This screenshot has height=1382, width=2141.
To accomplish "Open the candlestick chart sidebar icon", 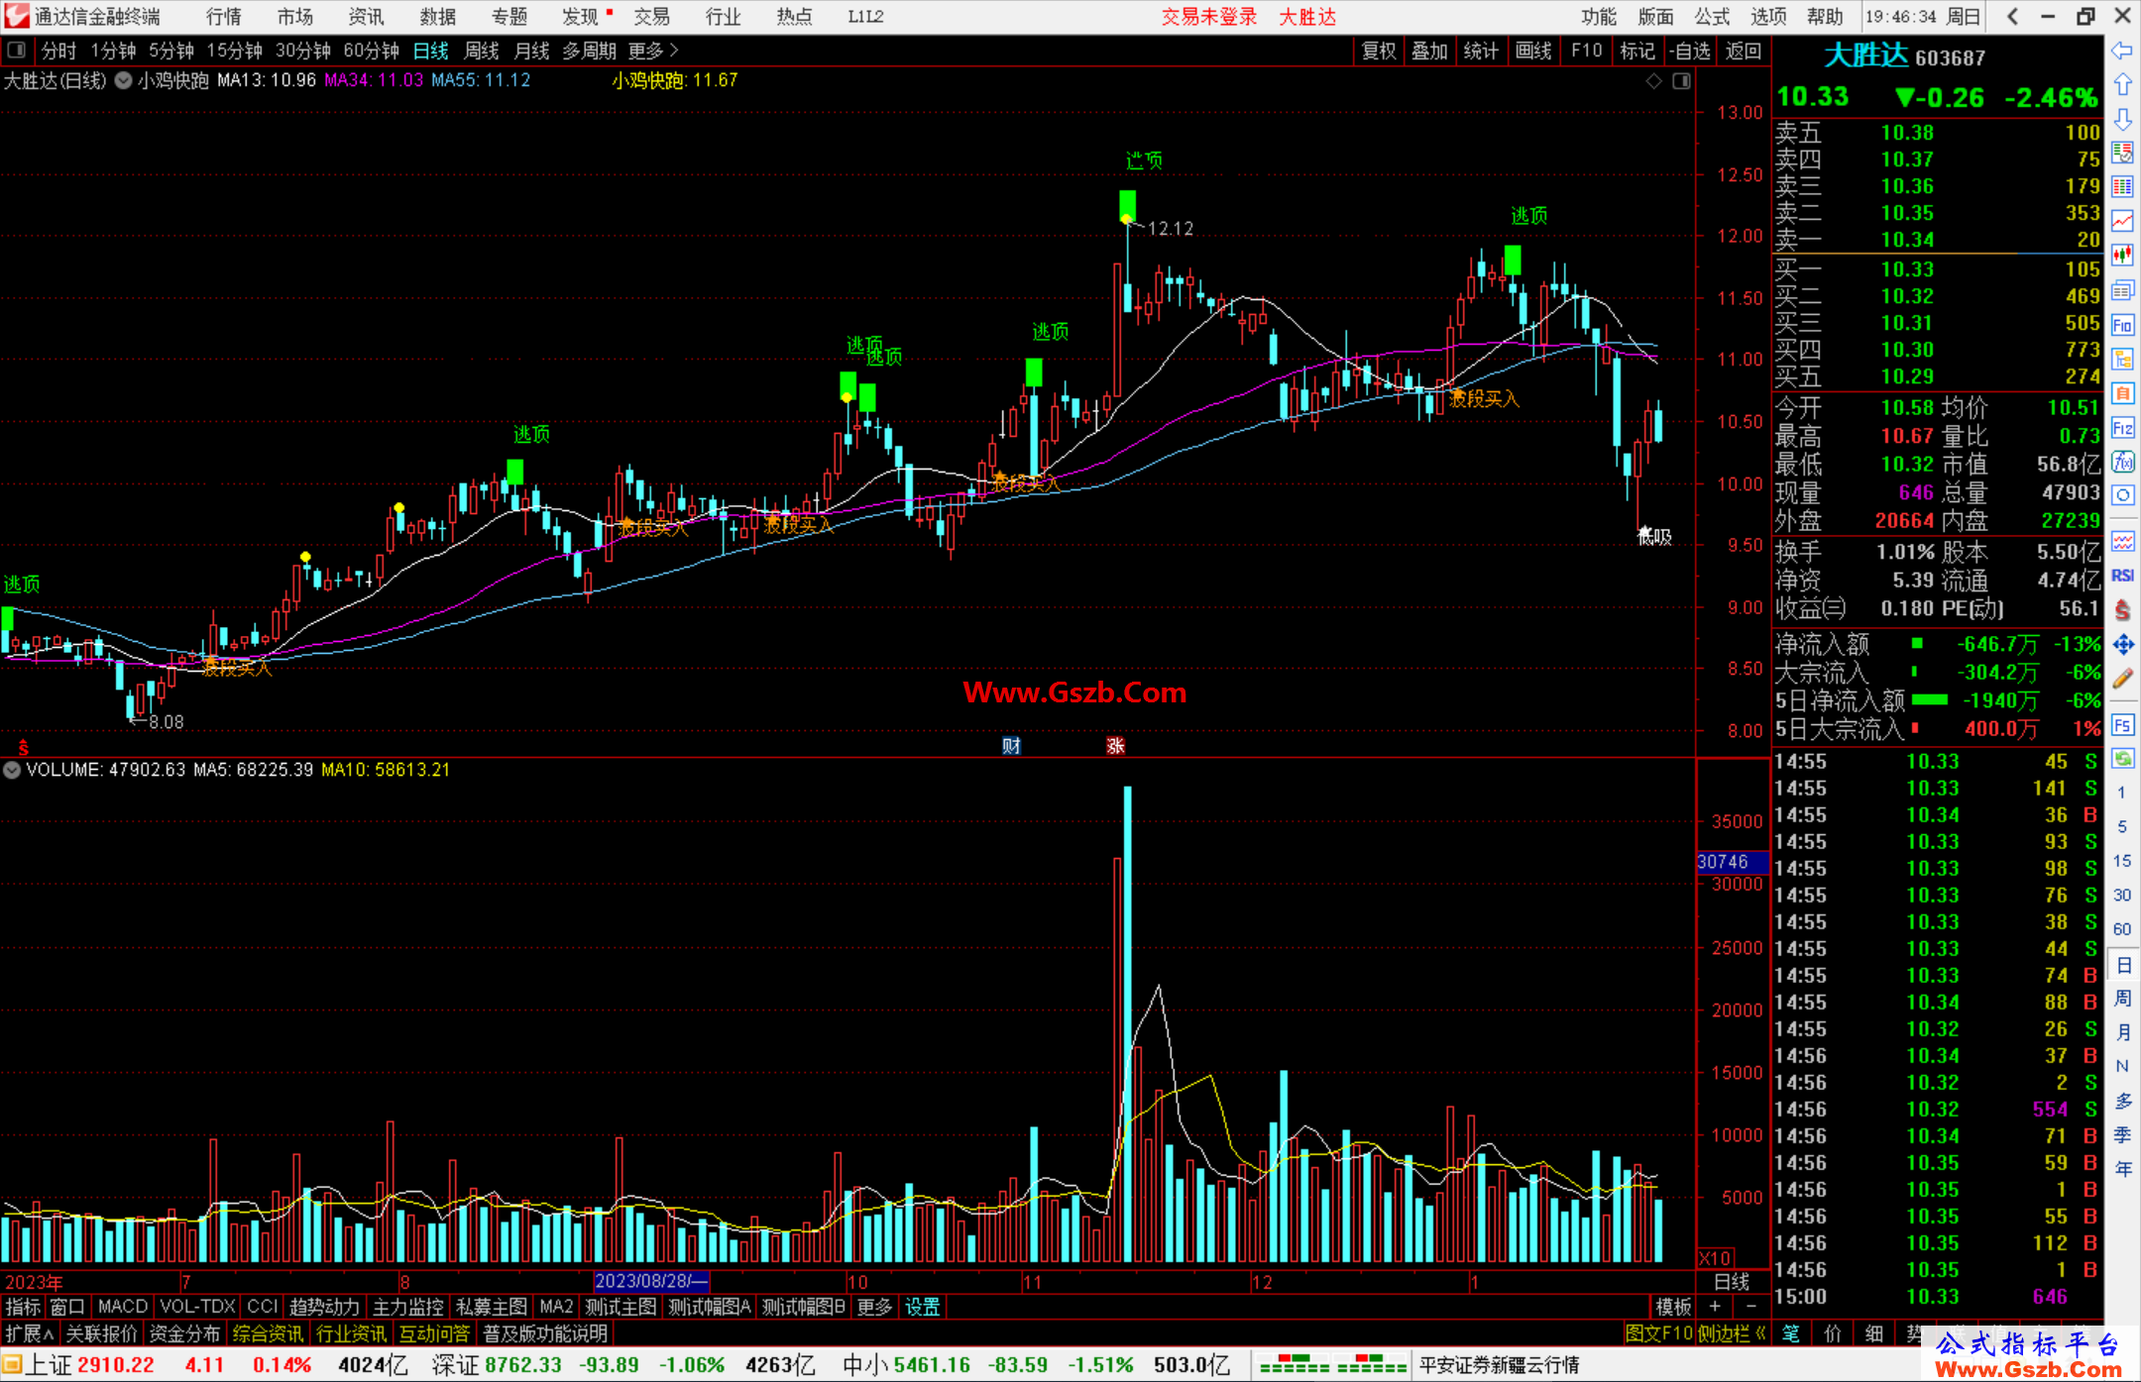I will point(2122,256).
